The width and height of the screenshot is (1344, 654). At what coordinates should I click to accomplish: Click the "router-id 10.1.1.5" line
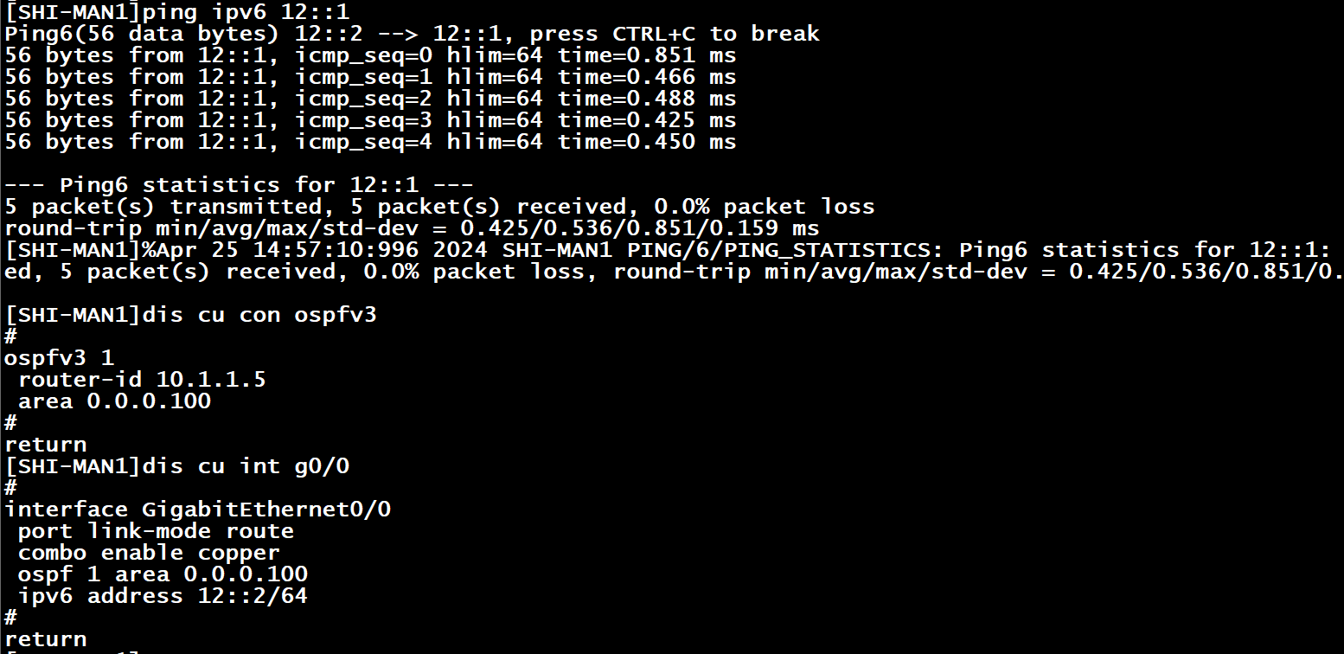[x=142, y=380]
